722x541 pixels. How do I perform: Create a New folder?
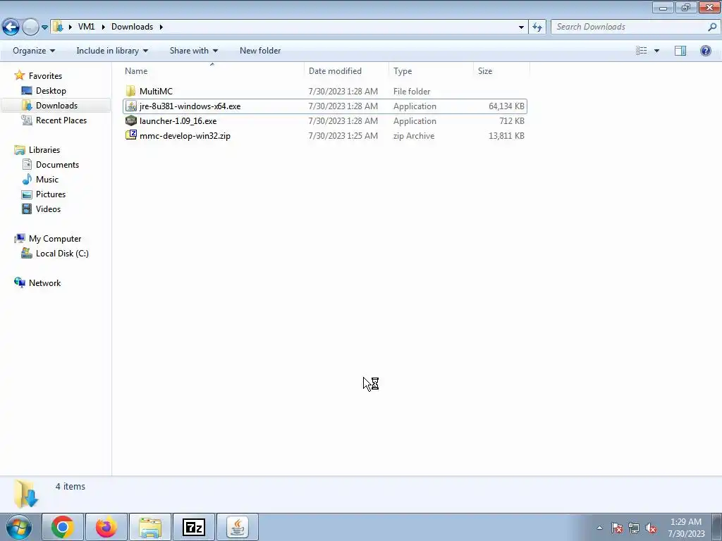pos(260,51)
